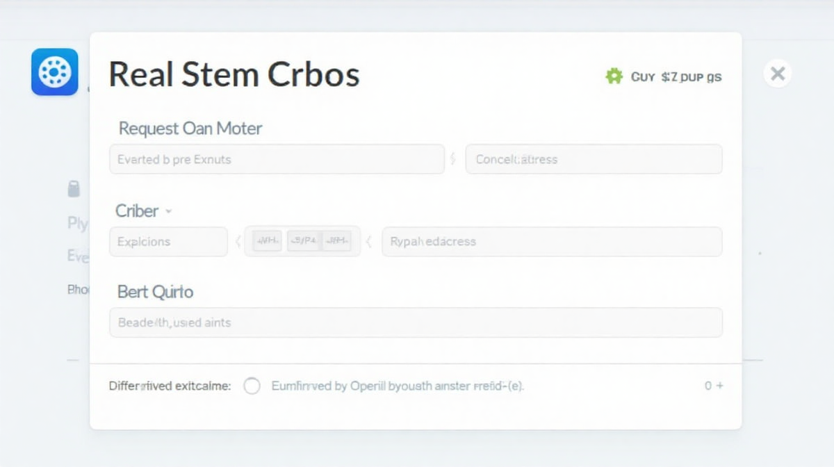This screenshot has width=834, height=467.
Task: Click the lock icon behind the dialog
Action: coord(74,189)
